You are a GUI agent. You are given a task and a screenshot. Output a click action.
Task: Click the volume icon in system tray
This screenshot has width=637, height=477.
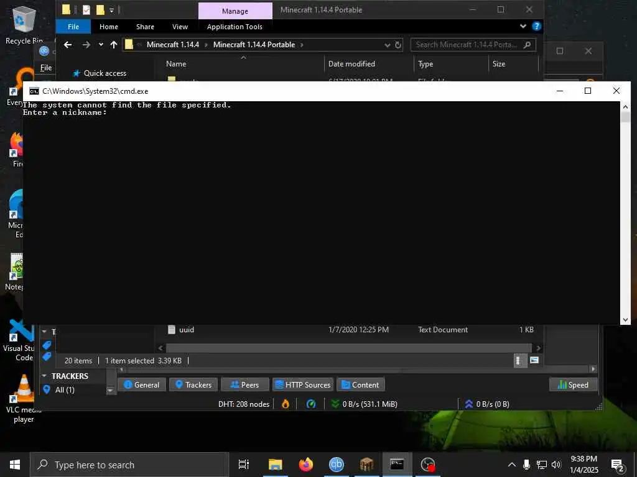(556, 465)
